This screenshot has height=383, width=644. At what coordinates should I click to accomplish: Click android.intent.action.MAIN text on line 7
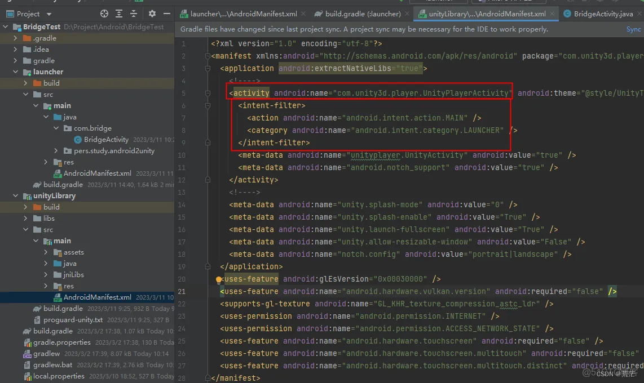407,118
